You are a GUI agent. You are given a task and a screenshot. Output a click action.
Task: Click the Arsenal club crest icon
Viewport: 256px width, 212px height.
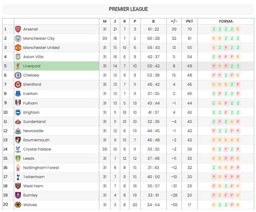pyautogui.click(x=18, y=29)
